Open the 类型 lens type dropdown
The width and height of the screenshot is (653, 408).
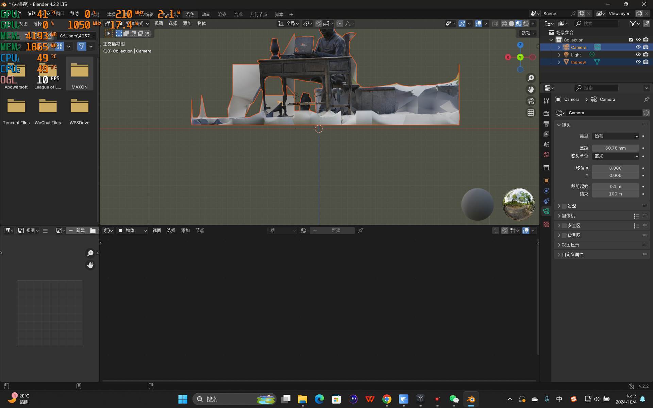(x=616, y=136)
